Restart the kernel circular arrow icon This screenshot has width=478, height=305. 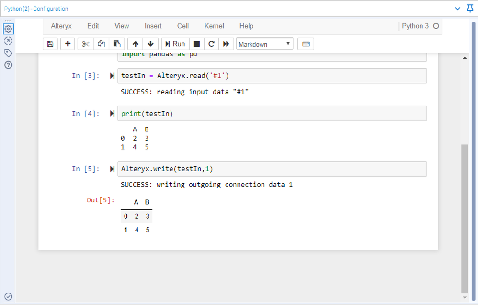click(211, 44)
